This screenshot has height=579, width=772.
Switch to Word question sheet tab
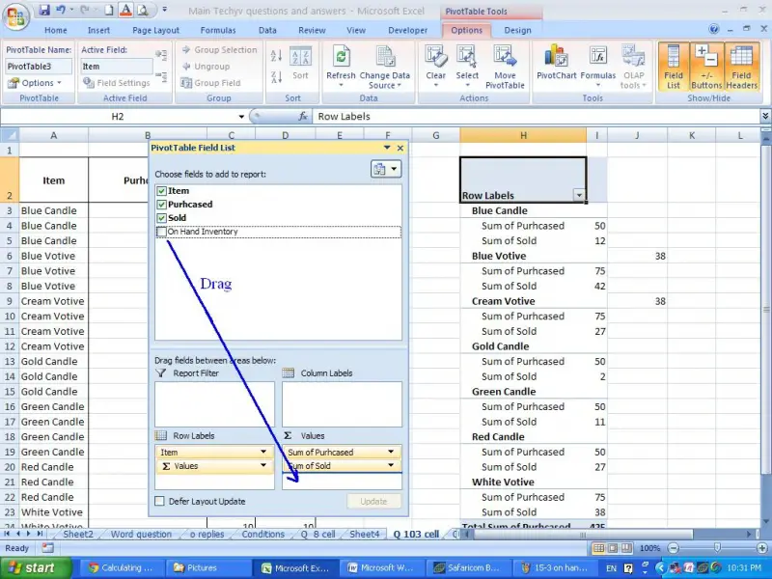[141, 535]
